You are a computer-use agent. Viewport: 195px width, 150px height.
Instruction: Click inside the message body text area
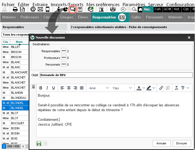click(x=114, y=115)
